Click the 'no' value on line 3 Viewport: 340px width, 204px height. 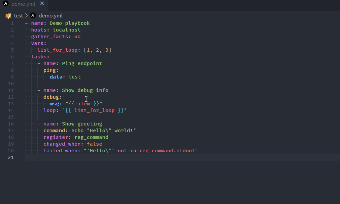77,37
